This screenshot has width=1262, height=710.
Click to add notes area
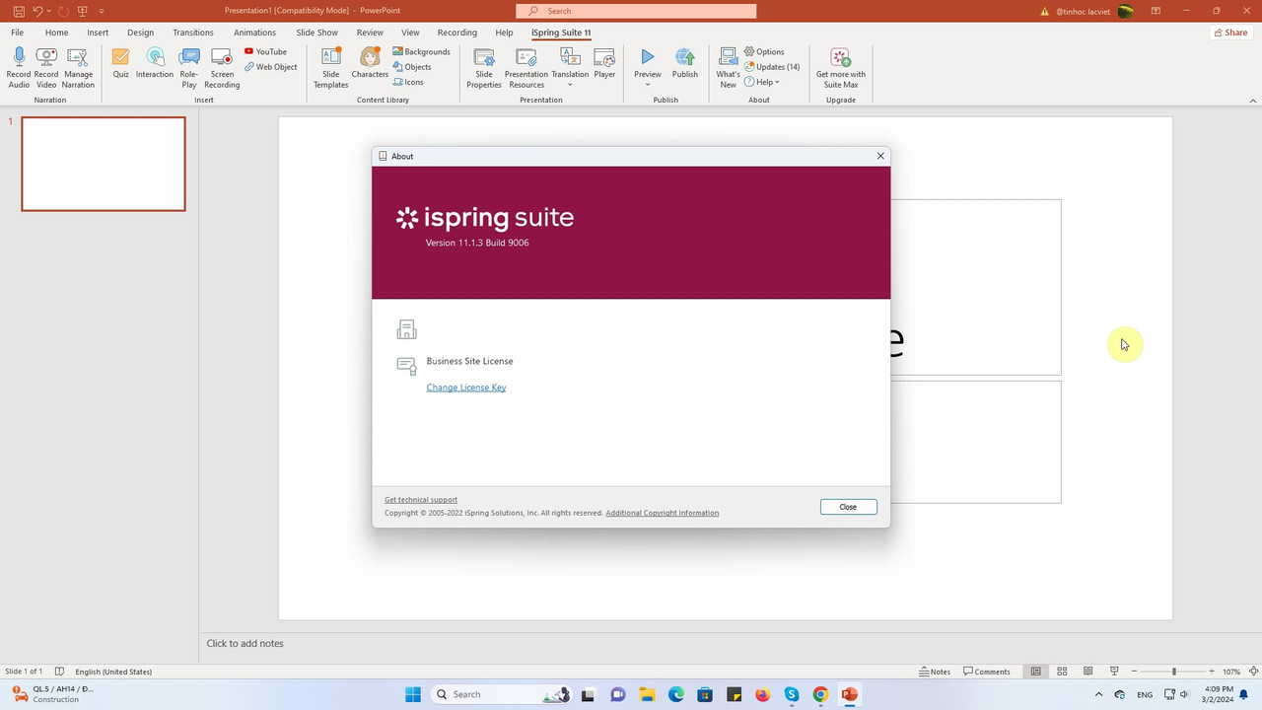point(245,643)
